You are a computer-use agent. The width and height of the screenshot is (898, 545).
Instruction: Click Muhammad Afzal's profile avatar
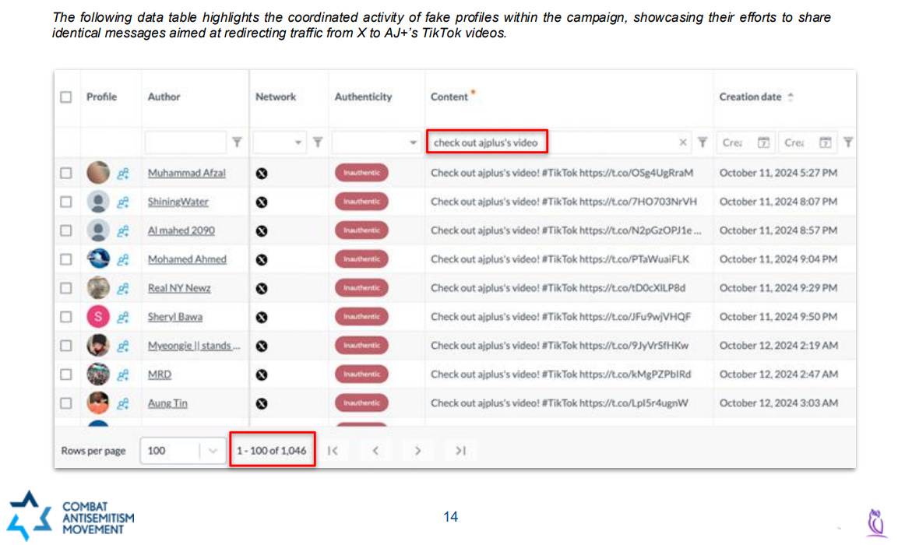pyautogui.click(x=98, y=172)
